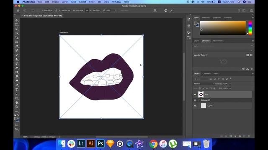Select the Rectangle shape tool

(x=17, y=98)
